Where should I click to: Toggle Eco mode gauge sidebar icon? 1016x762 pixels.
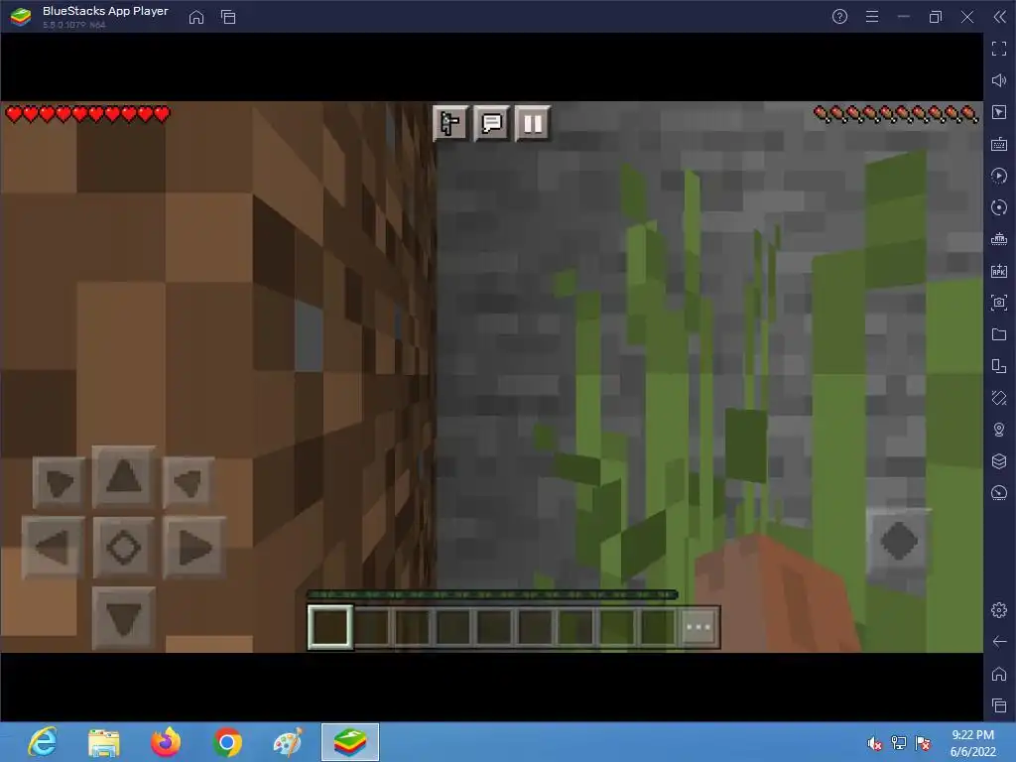999,493
